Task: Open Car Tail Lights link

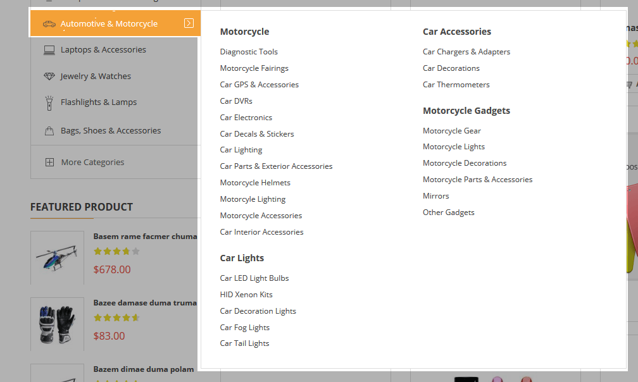Action: (244, 343)
